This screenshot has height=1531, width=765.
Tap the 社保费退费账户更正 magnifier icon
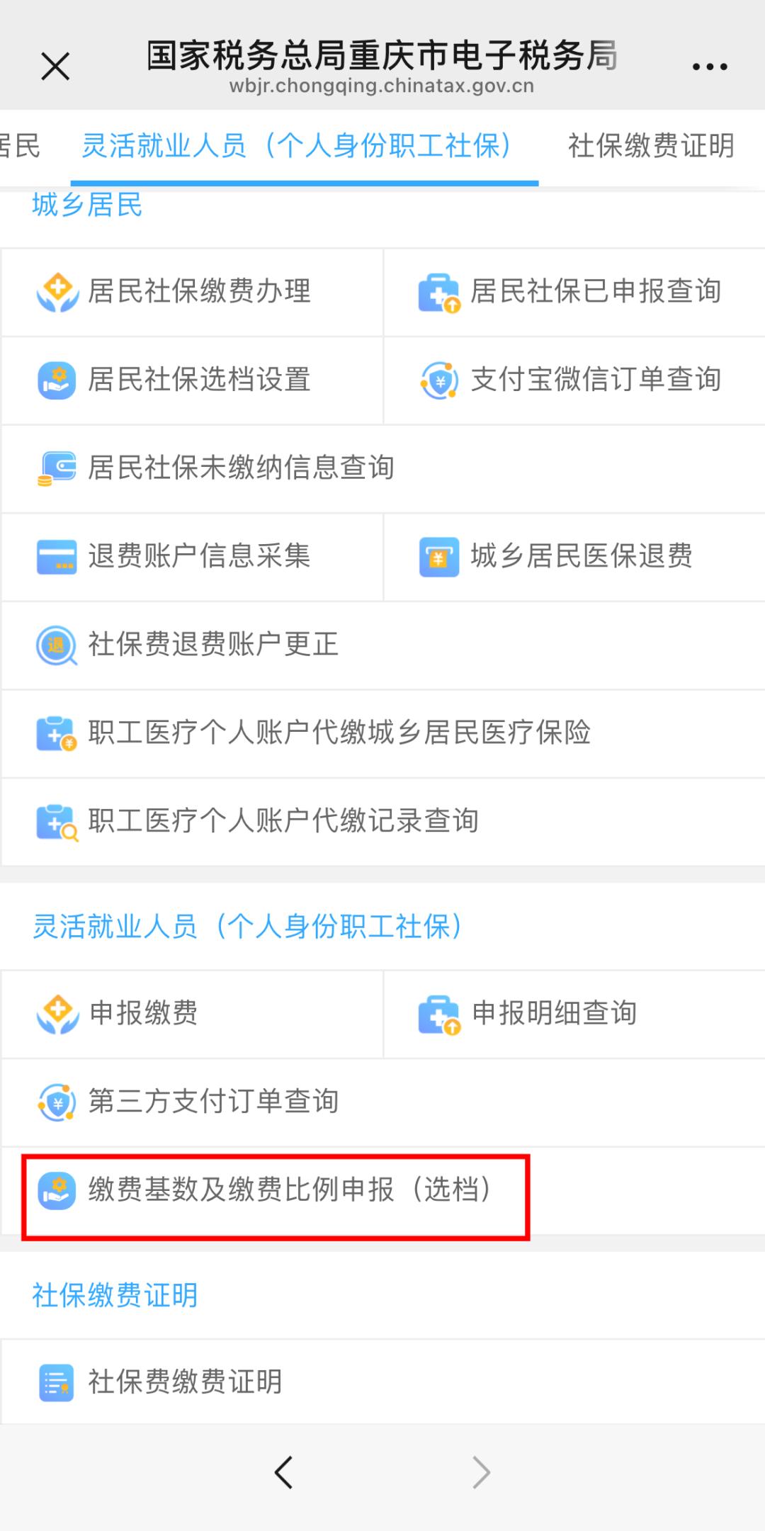click(x=57, y=645)
